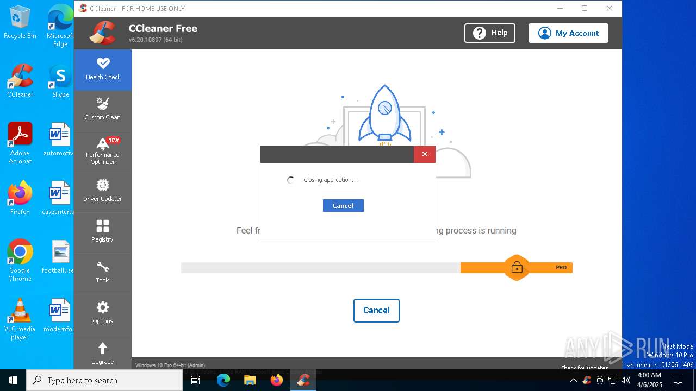Open the Options section
The height and width of the screenshot is (391, 696).
[103, 314]
